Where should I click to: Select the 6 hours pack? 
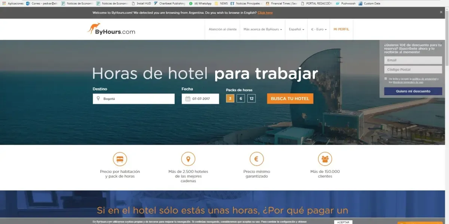[x=241, y=99]
